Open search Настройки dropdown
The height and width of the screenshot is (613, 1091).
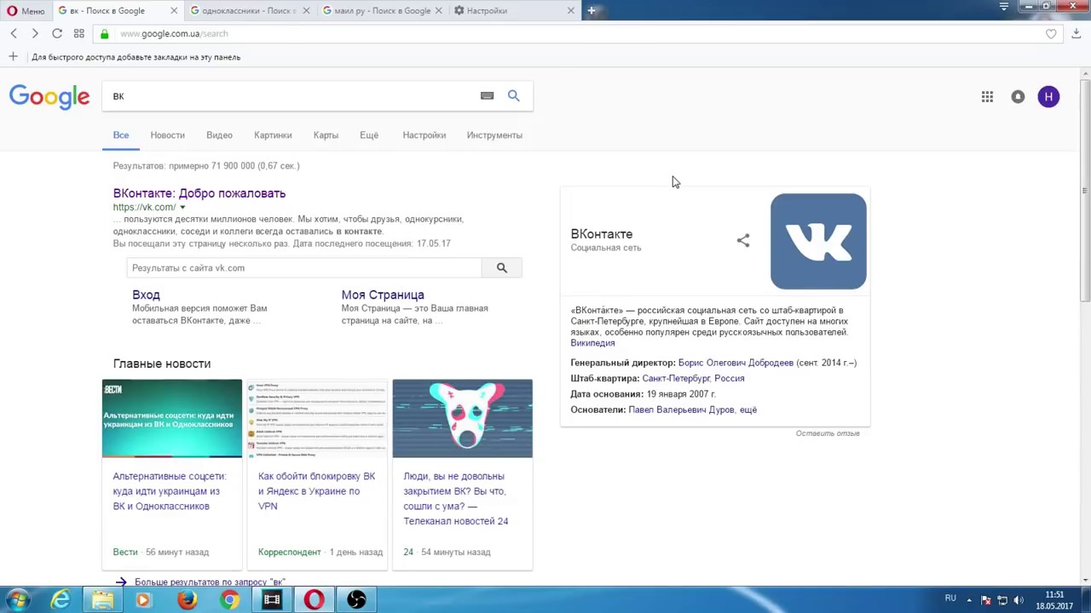tap(424, 135)
